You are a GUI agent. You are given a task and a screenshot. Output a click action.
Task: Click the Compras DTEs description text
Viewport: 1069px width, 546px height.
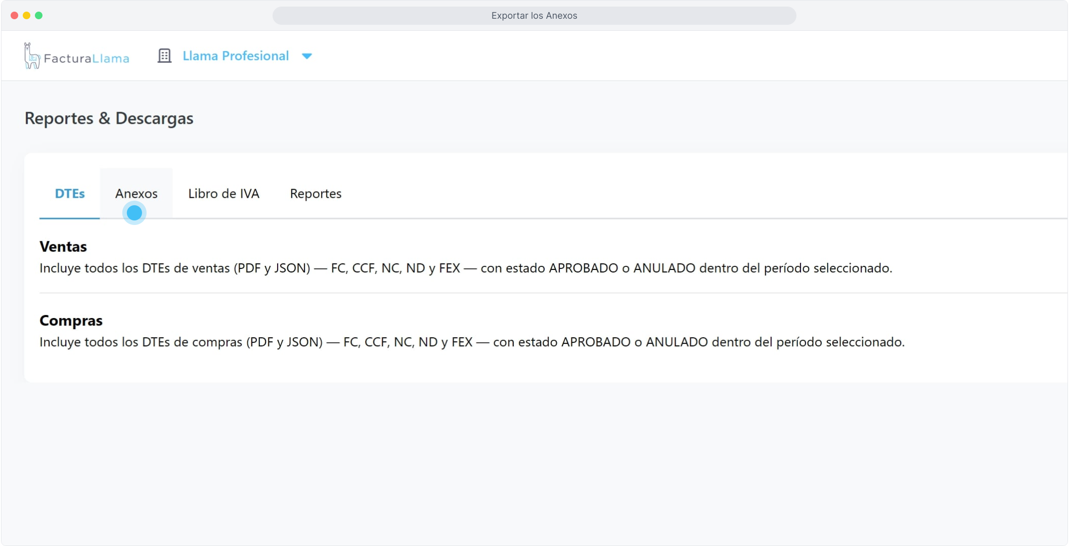click(x=471, y=342)
